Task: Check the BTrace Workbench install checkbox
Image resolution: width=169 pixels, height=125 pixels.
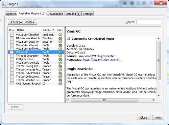Action: point(11,38)
